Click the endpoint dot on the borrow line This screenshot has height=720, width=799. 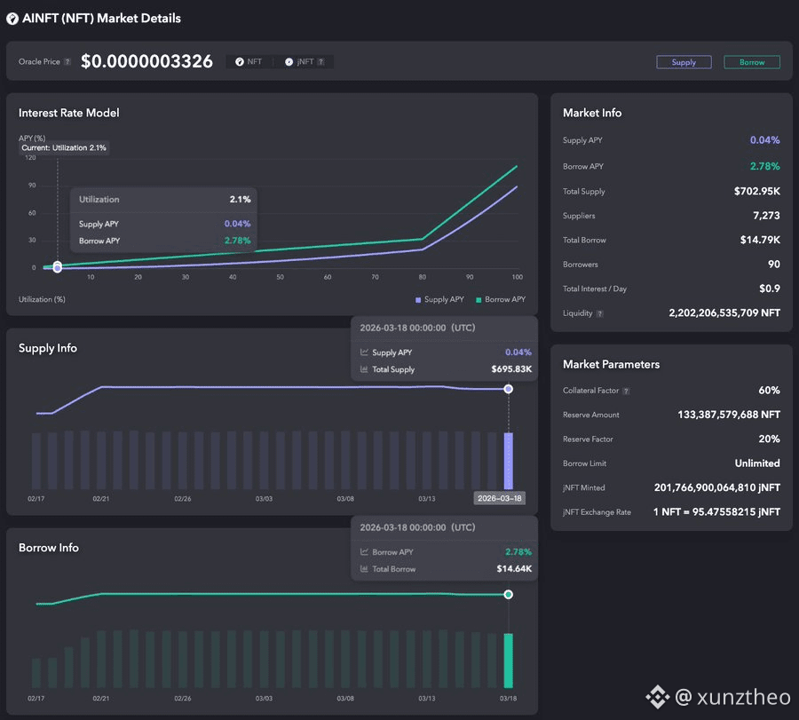coord(509,595)
